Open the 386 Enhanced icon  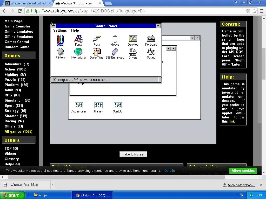pyautogui.click(x=115, y=53)
